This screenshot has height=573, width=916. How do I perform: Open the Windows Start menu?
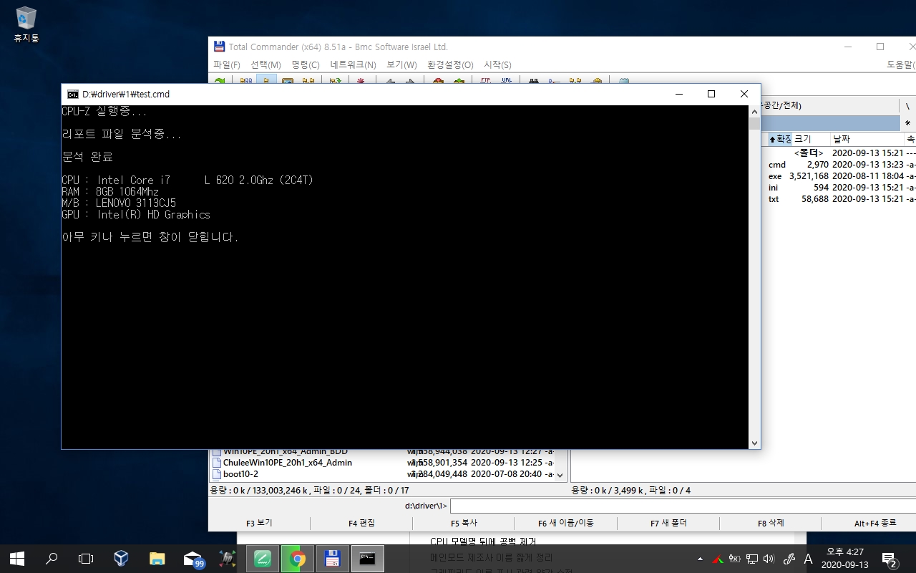click(x=17, y=559)
